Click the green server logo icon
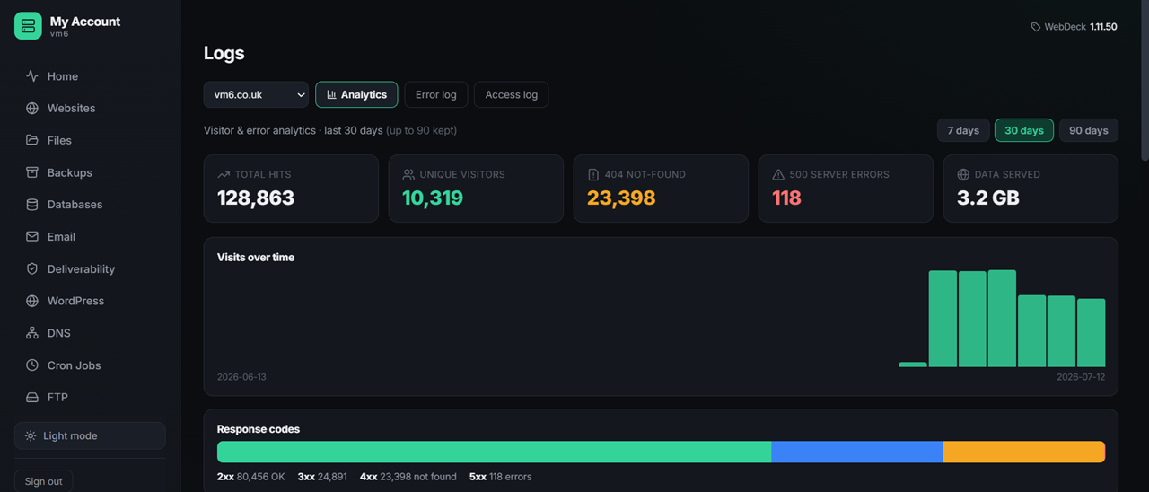The image size is (1149, 492). (28, 26)
